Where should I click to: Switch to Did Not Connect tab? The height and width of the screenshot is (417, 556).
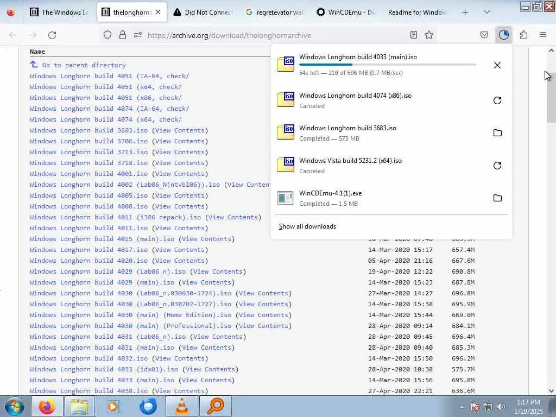pyautogui.click(x=203, y=12)
